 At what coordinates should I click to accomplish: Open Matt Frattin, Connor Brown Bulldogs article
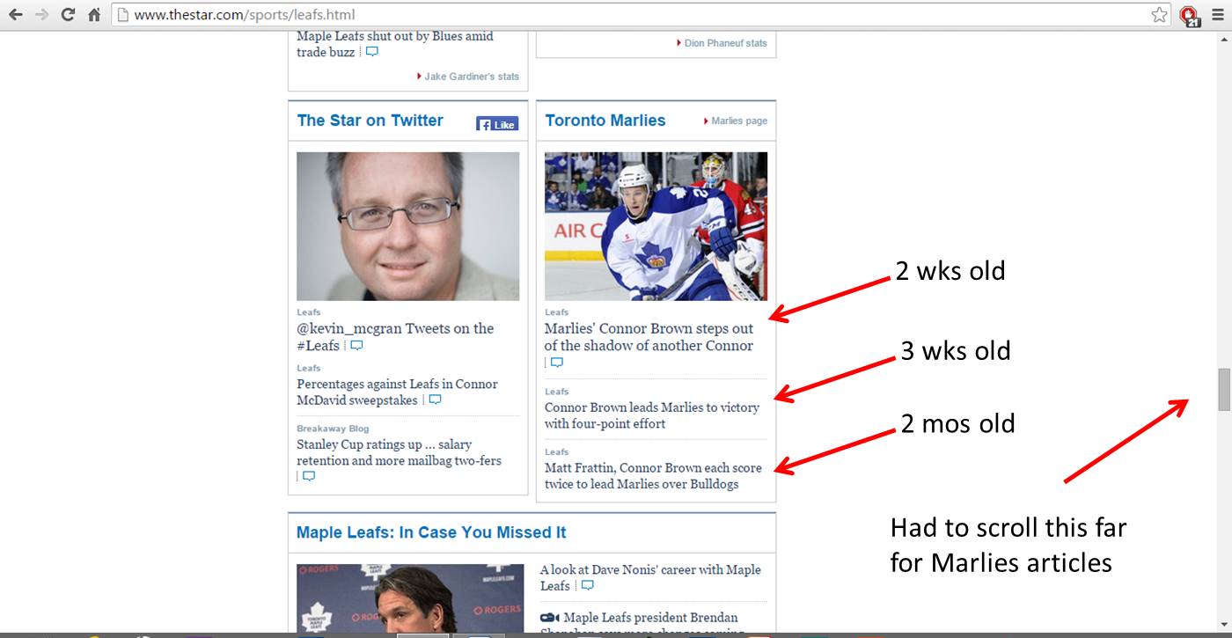coord(653,476)
